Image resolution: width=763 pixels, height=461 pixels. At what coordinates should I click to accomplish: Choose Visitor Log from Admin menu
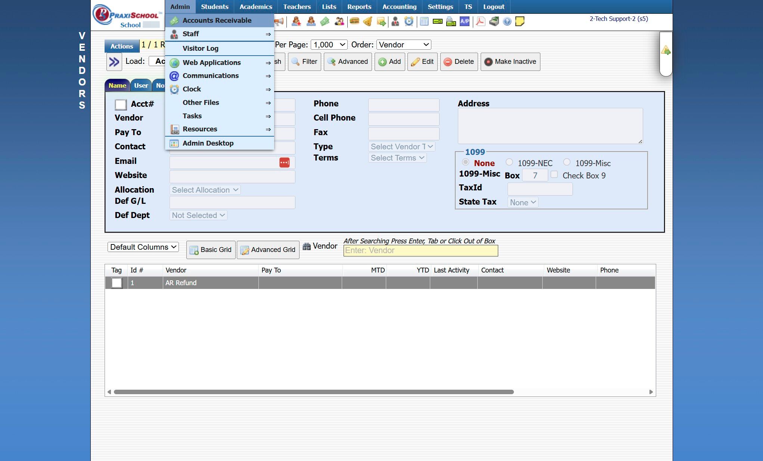pos(201,49)
